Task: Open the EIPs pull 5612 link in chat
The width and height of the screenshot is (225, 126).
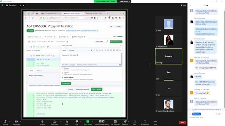Action: point(206,12)
